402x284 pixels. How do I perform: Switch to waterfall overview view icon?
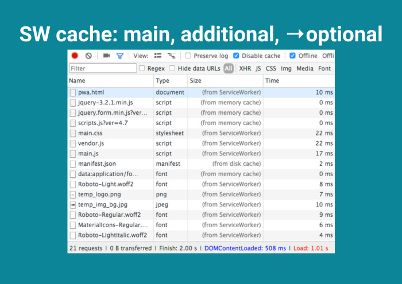[172, 56]
